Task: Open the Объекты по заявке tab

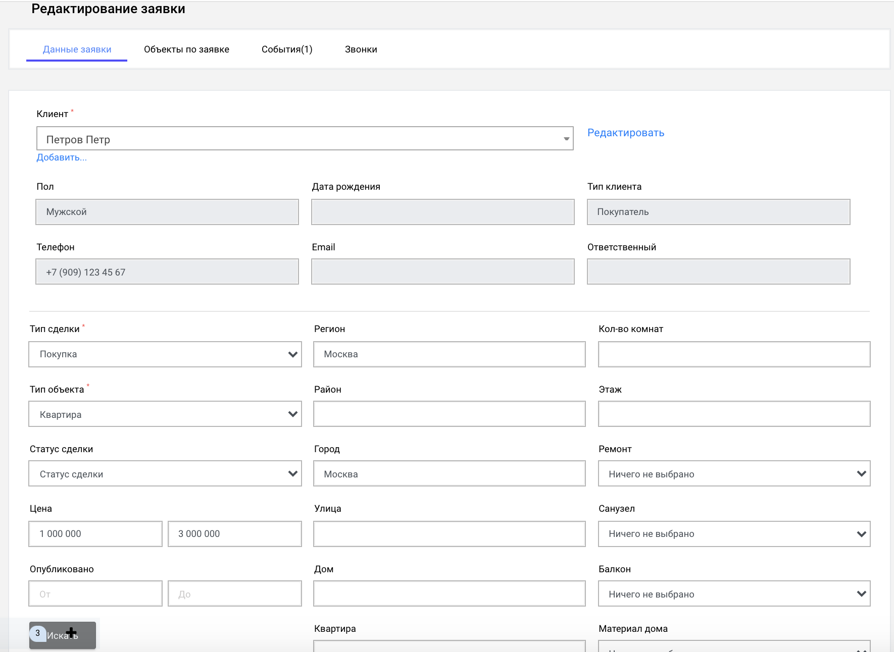Action: click(186, 49)
